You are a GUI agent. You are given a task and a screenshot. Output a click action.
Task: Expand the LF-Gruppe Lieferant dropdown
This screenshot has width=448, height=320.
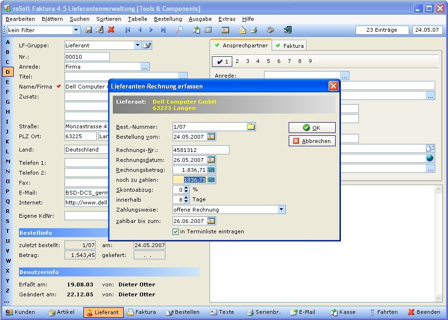pos(137,45)
